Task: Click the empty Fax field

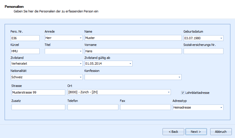Action: click(x=145, y=107)
